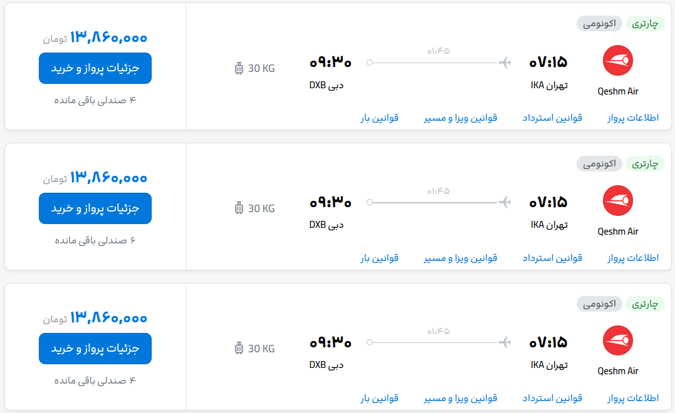
Task: Open اطلاعات پرواز tab on first flight
Action: (633, 118)
